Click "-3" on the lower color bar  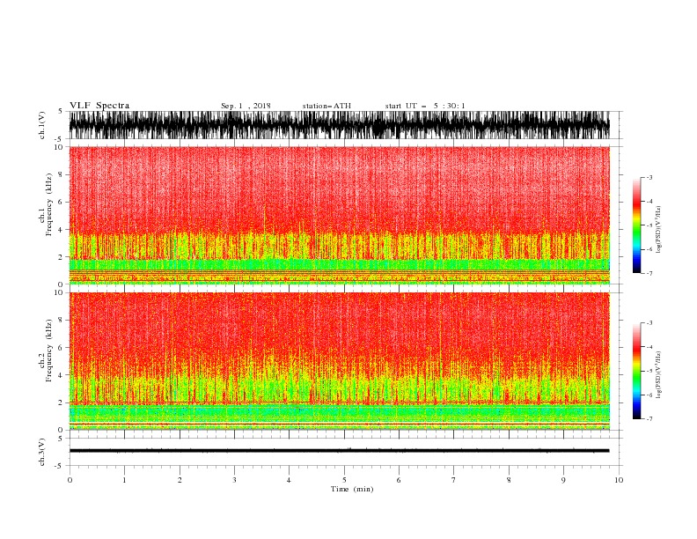coord(649,323)
